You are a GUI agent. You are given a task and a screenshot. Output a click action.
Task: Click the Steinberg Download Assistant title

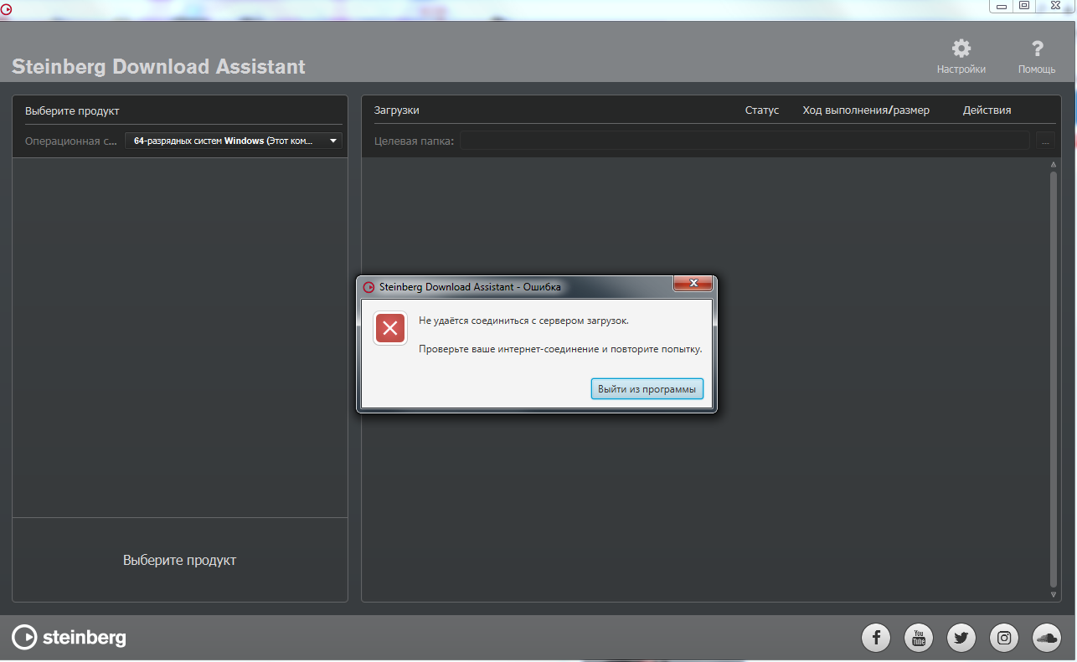click(x=158, y=66)
